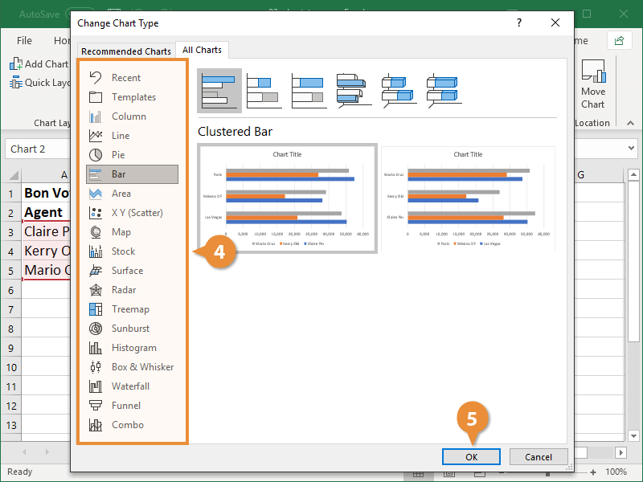Choose the Stock chart category

pyautogui.click(x=132, y=251)
